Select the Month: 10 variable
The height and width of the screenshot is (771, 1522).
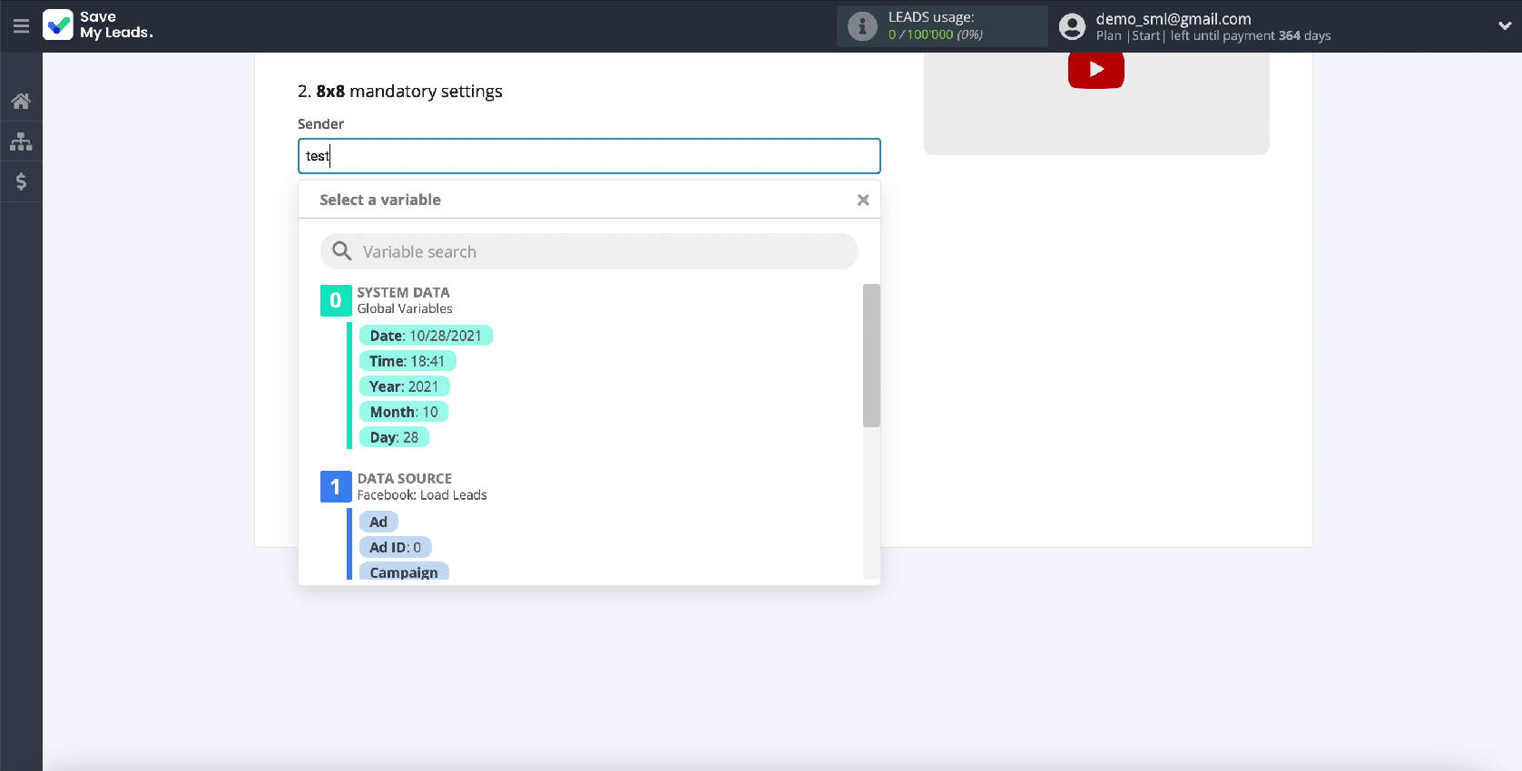click(404, 412)
